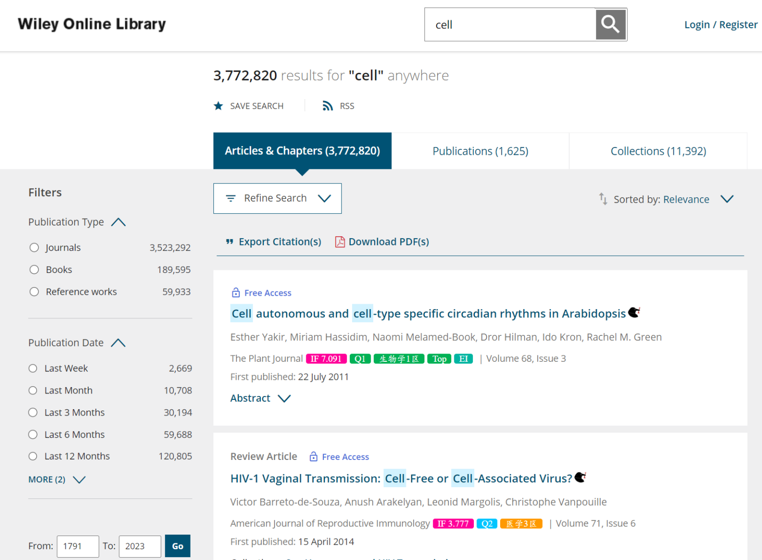Screen dimensions: 762x560
Task: Expand the Abstract of the Arabidopsis article
Action: click(x=260, y=398)
